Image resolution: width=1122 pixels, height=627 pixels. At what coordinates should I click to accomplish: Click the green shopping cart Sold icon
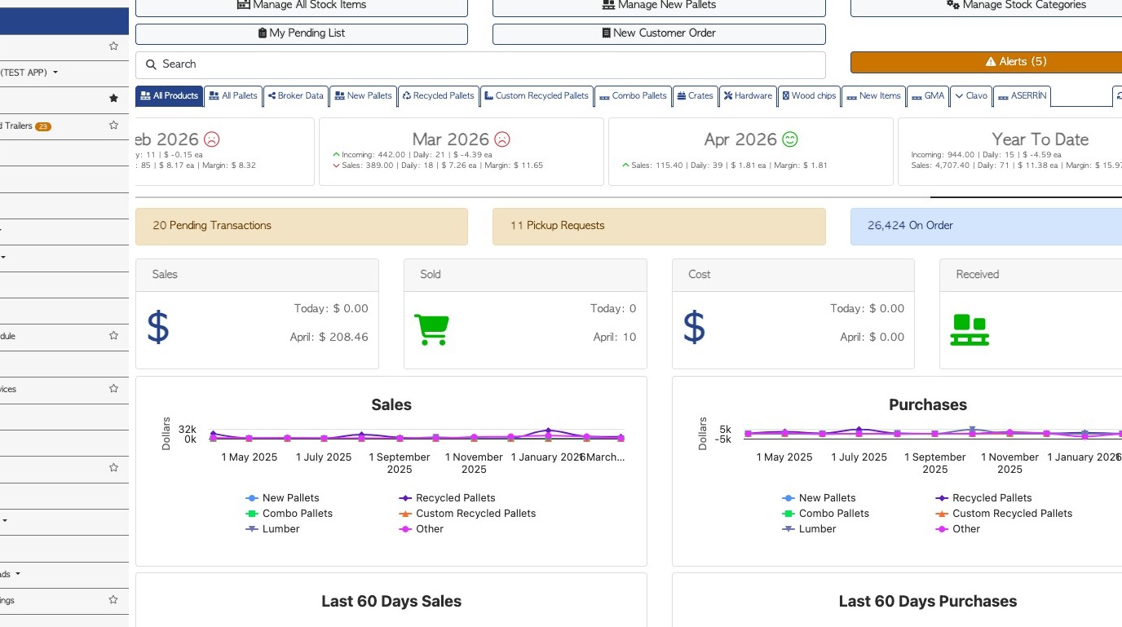(431, 329)
